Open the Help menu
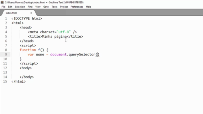 tap(88, 7)
